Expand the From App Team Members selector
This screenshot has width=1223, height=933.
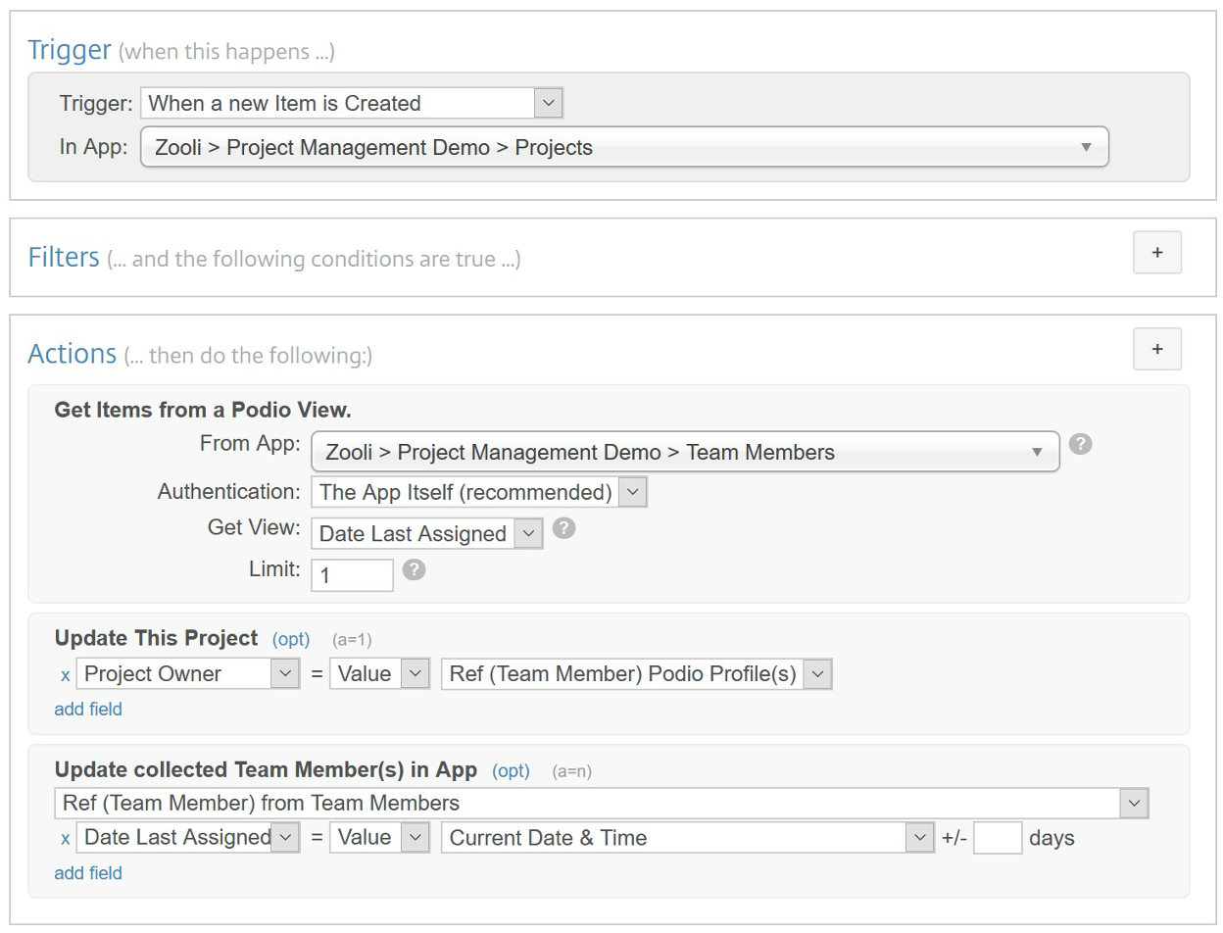coord(684,452)
